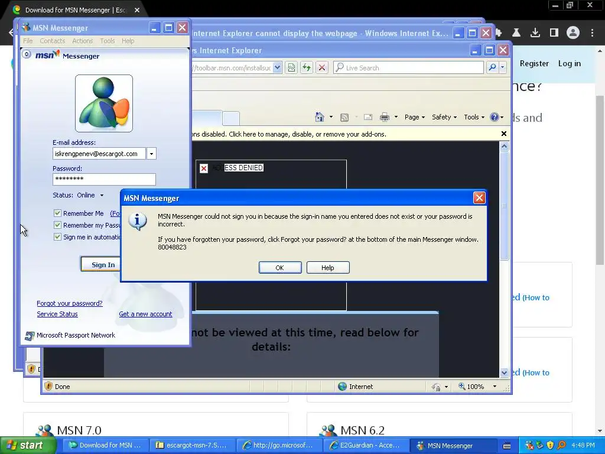Open the Tools menu in Internet Explorer
The image size is (605, 454).
click(x=474, y=117)
